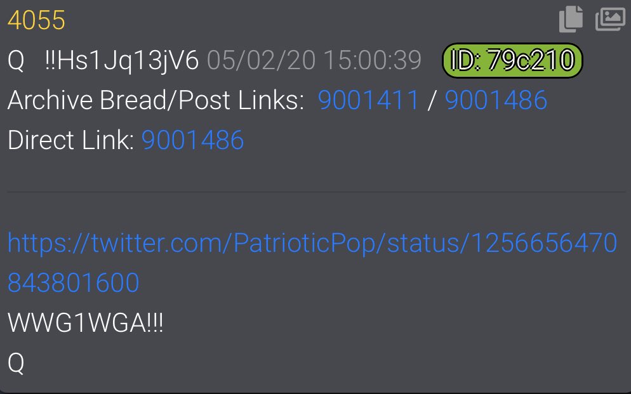Image resolution: width=631 pixels, height=394 pixels.
Task: Click the slash between archive links
Action: [x=432, y=100]
